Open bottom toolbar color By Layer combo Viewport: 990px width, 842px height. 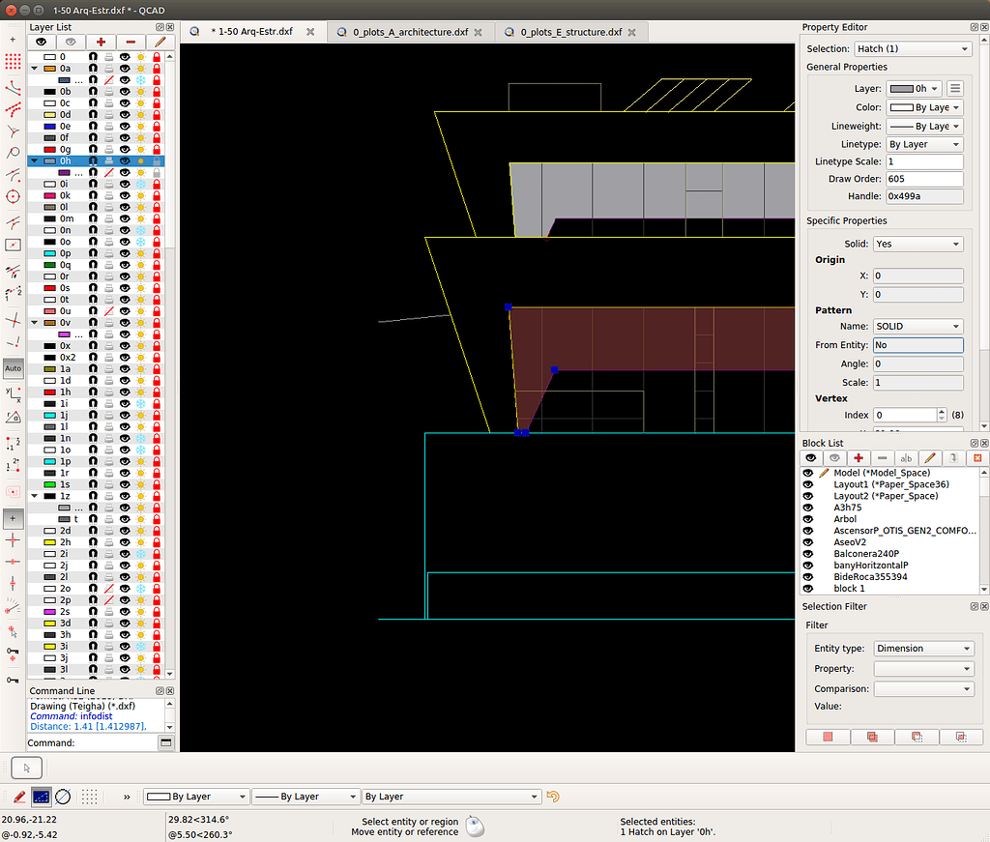click(196, 797)
